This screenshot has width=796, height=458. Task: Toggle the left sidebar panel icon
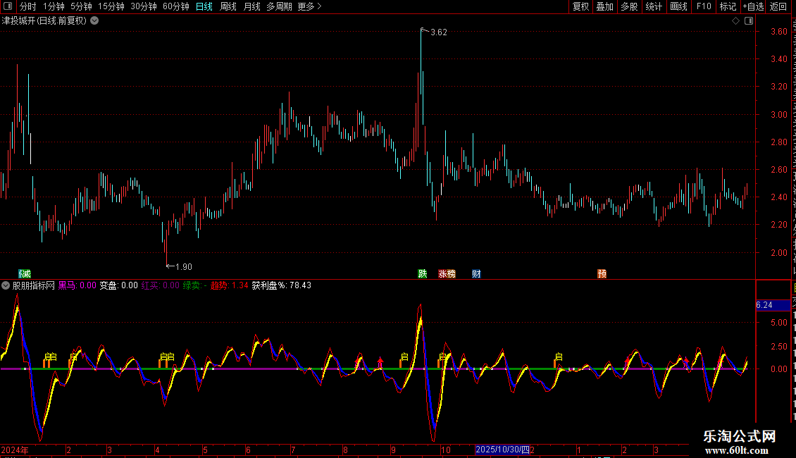click(8, 6)
